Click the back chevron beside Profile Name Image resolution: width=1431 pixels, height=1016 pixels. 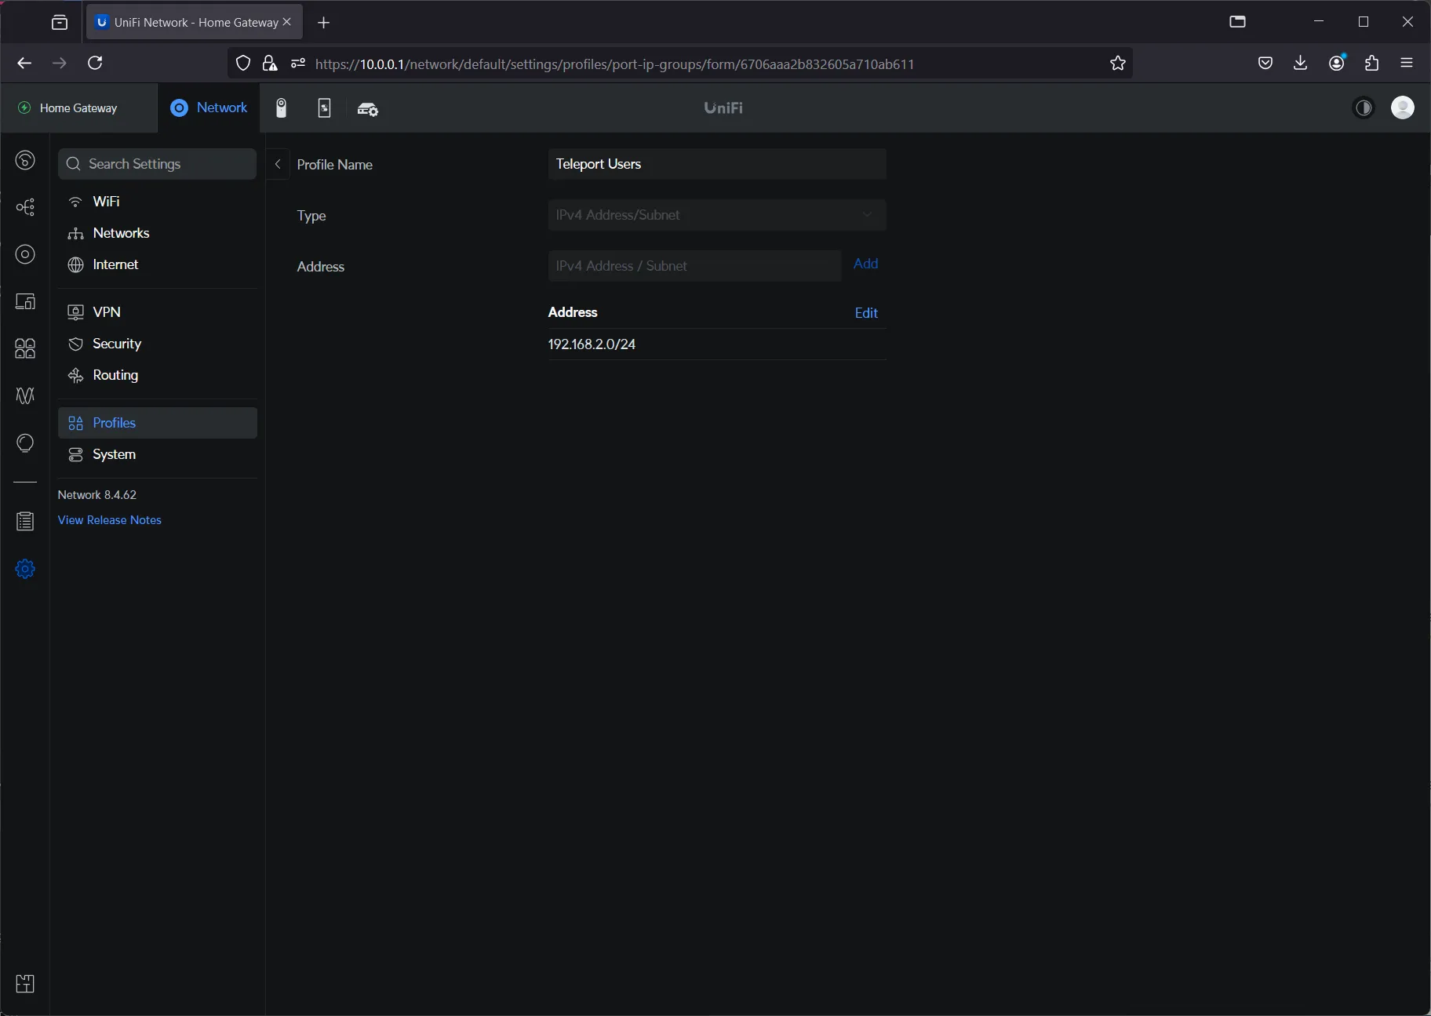click(x=278, y=164)
